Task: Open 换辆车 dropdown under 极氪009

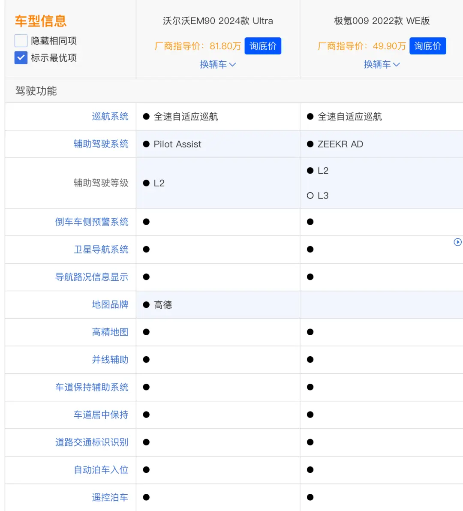Action: (x=382, y=65)
